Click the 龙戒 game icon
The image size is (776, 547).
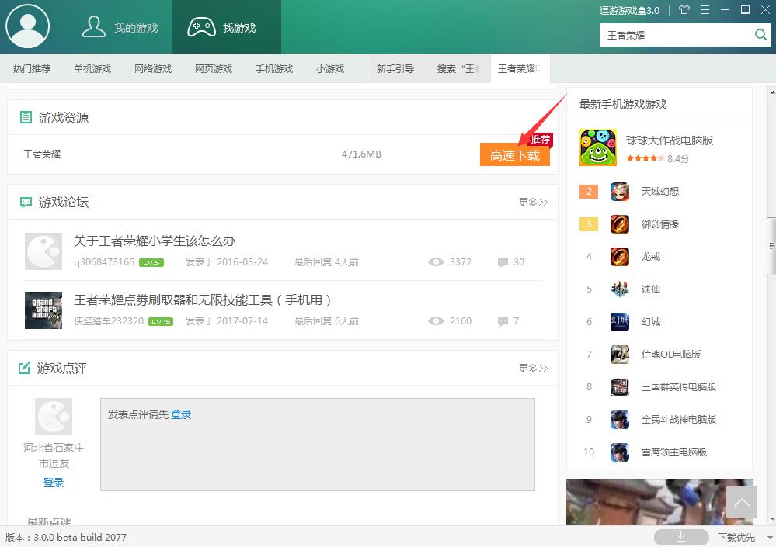(620, 257)
